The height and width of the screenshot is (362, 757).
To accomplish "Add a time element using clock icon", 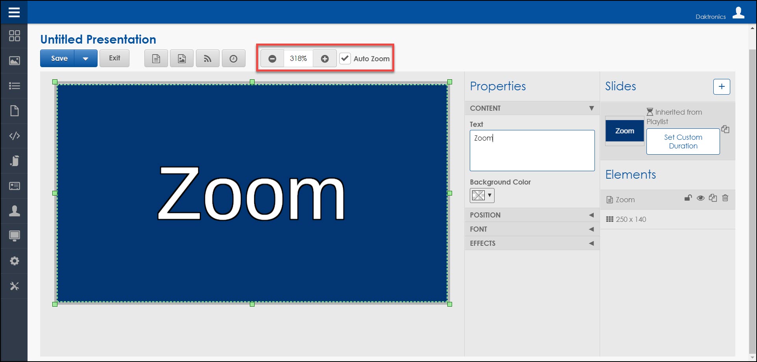I will (x=234, y=58).
